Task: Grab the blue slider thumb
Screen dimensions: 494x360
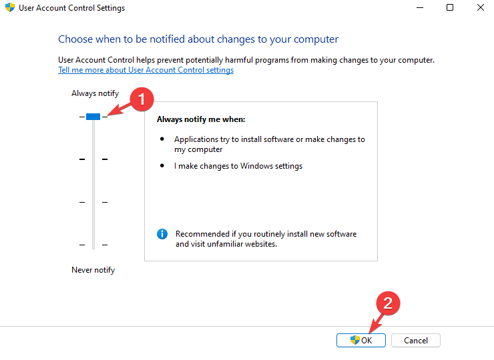Action: [x=93, y=117]
